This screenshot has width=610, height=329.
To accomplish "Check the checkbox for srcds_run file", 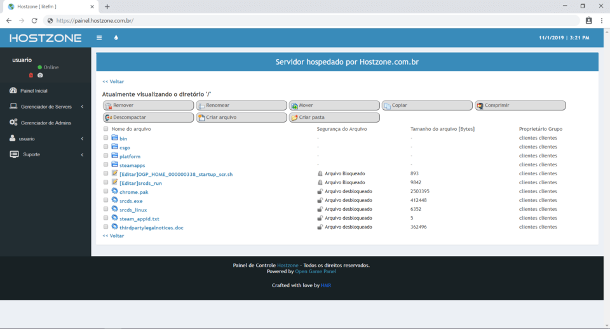I will click(x=106, y=182).
